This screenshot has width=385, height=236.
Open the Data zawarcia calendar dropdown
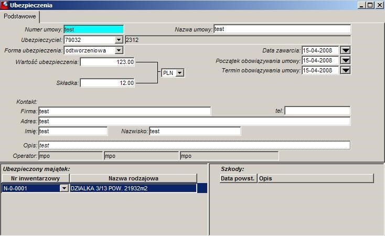click(346, 50)
